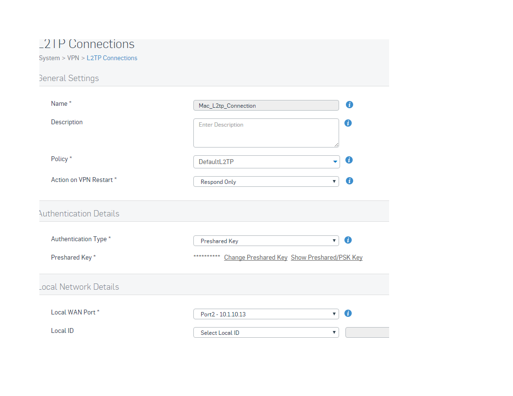Go to VPN in breadcrumb

pyautogui.click(x=73, y=58)
